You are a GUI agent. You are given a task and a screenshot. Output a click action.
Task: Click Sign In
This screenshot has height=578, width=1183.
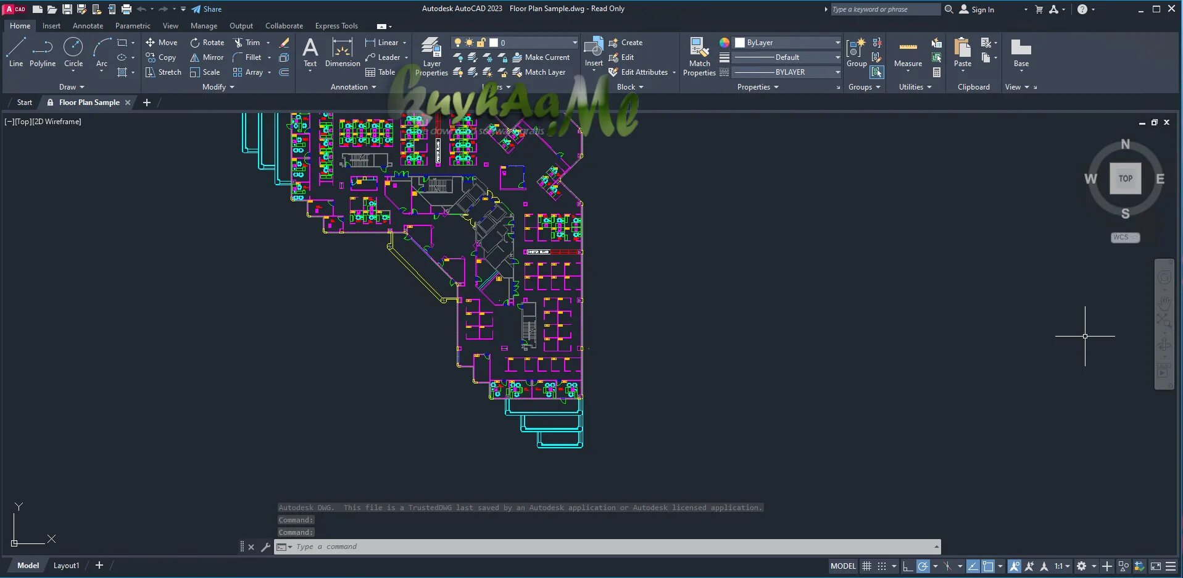pos(977,9)
